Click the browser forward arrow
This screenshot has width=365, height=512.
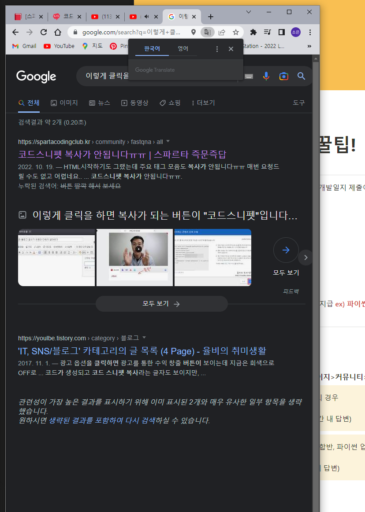pos(30,32)
